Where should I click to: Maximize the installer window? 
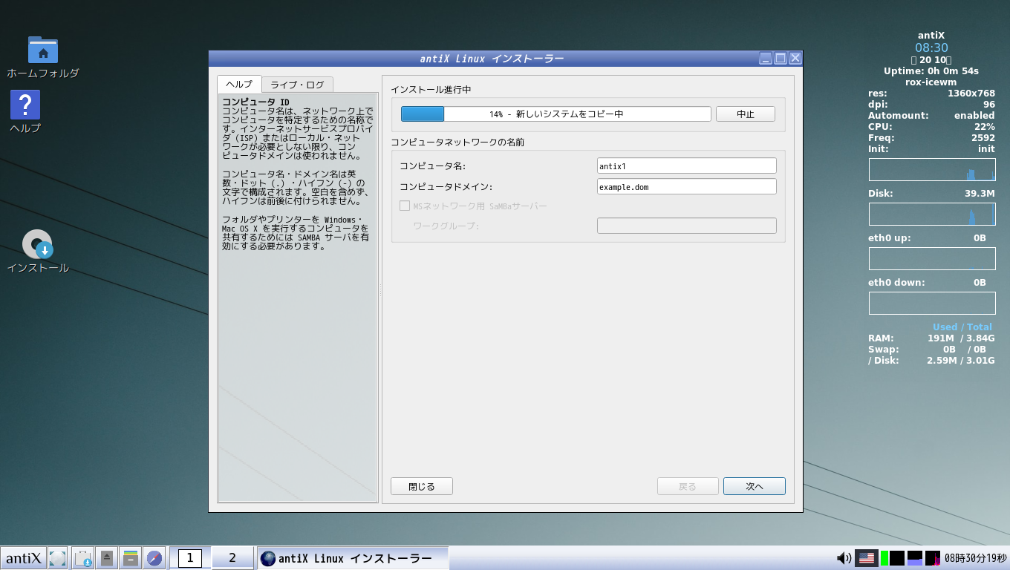(781, 58)
